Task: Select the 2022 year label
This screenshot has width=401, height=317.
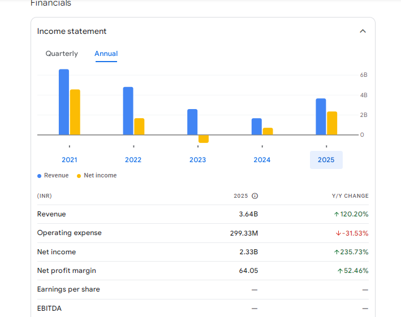Action: pos(133,160)
